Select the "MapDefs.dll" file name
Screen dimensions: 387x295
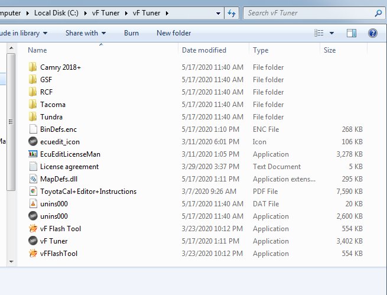click(x=58, y=179)
